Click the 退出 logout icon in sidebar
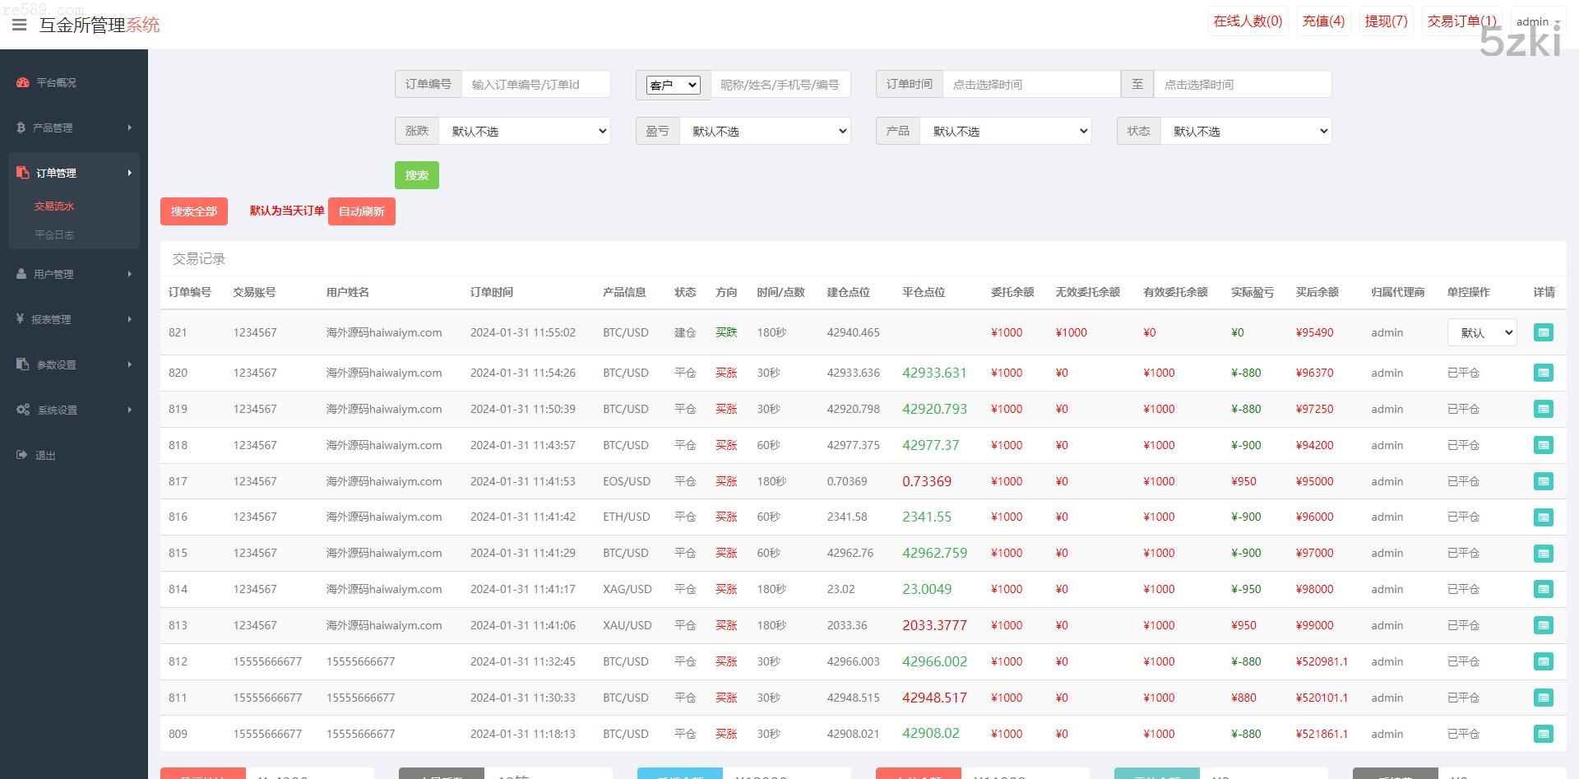The width and height of the screenshot is (1579, 779). tap(21, 455)
